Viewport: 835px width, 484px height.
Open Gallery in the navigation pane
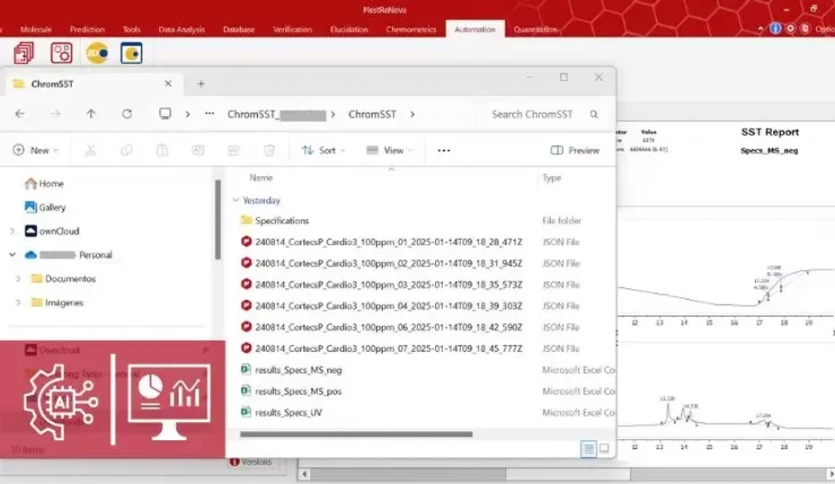point(45,207)
